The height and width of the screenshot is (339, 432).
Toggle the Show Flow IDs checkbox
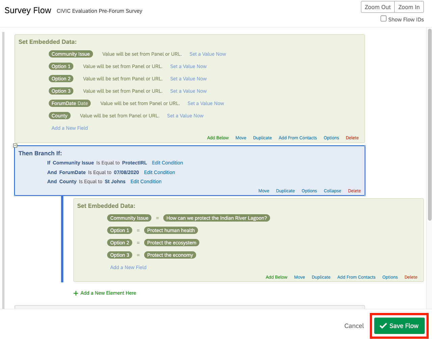(383, 19)
